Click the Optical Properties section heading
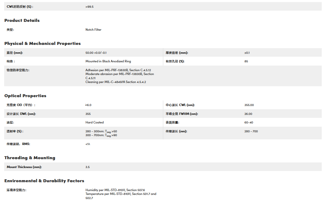Screen dimensions: 325x202 25,96
